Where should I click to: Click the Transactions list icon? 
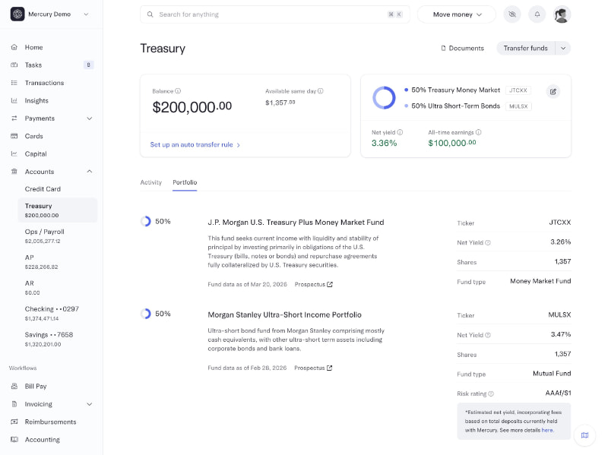click(x=14, y=83)
